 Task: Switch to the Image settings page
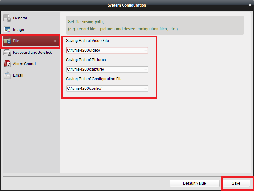[18, 30]
